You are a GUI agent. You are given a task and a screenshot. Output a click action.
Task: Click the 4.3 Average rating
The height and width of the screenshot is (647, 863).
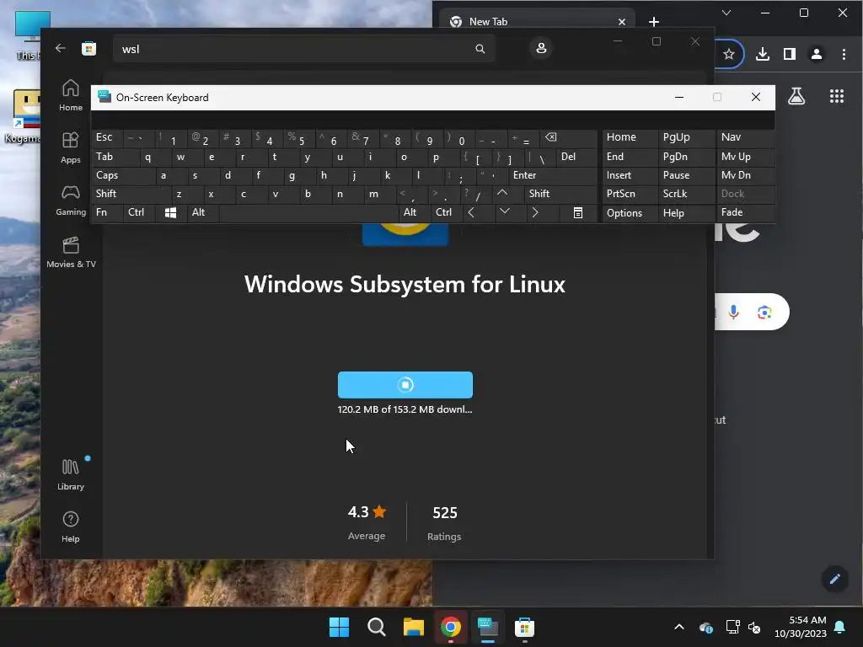(367, 521)
